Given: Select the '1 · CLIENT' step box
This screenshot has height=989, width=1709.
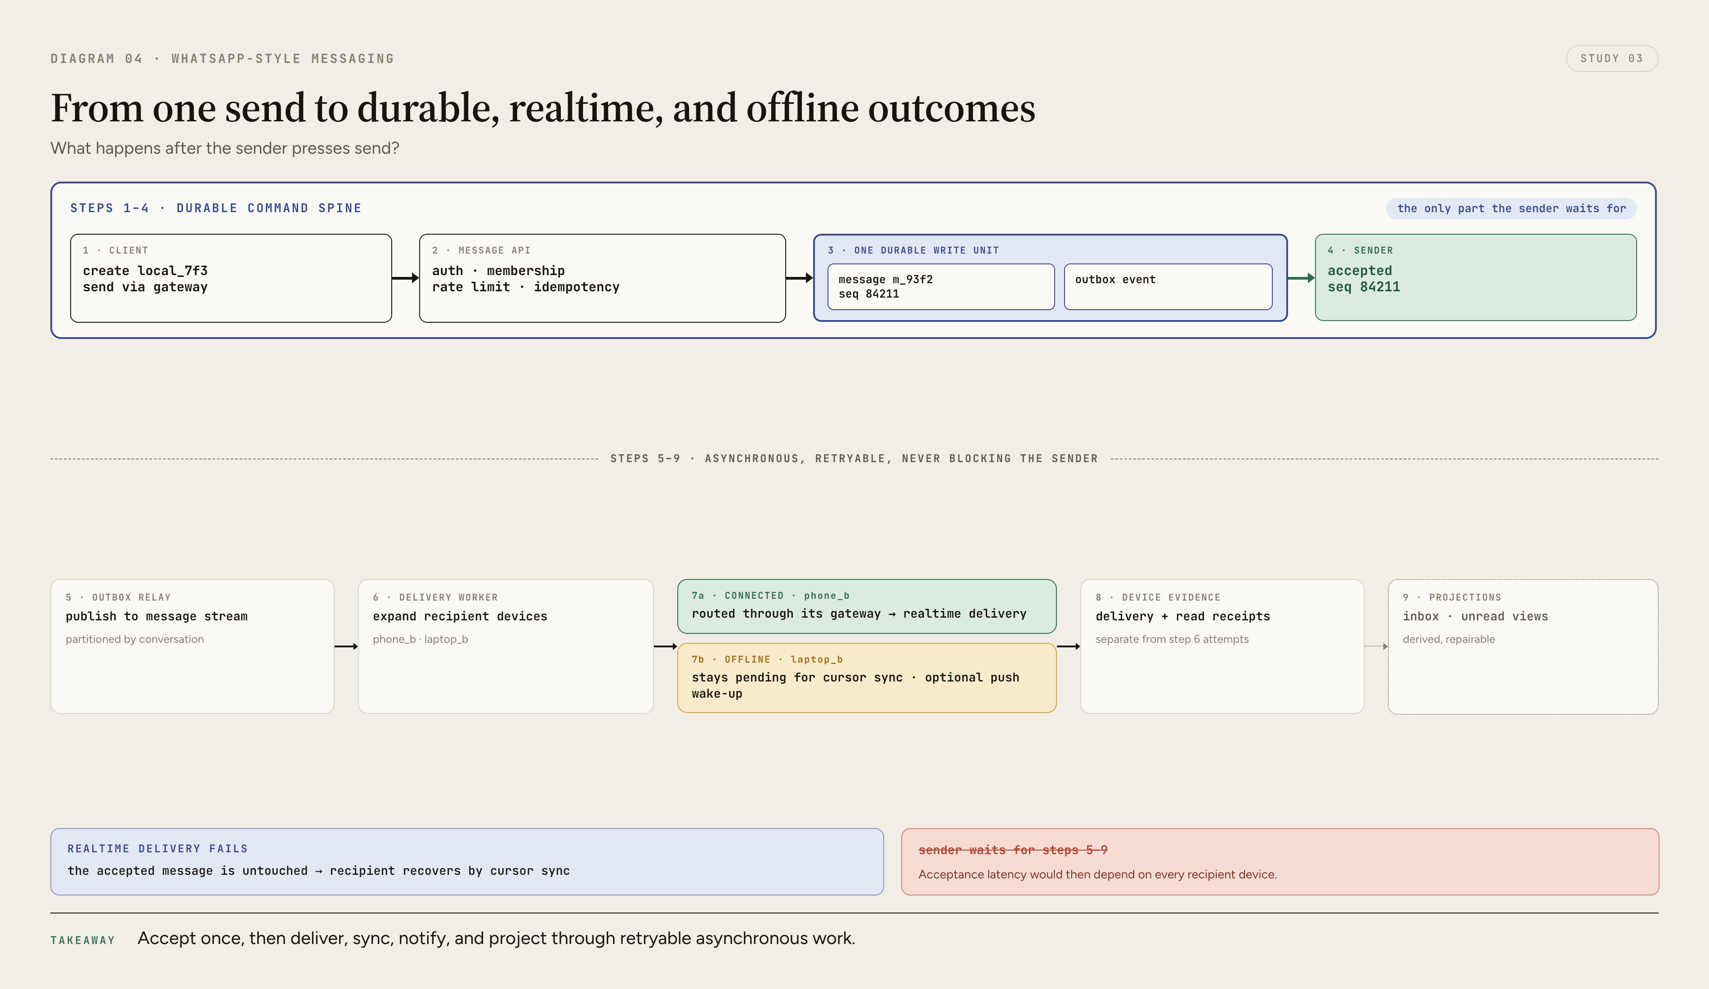Looking at the screenshot, I should [231, 278].
